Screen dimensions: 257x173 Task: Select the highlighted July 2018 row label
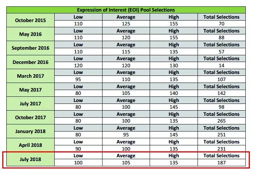(31, 159)
